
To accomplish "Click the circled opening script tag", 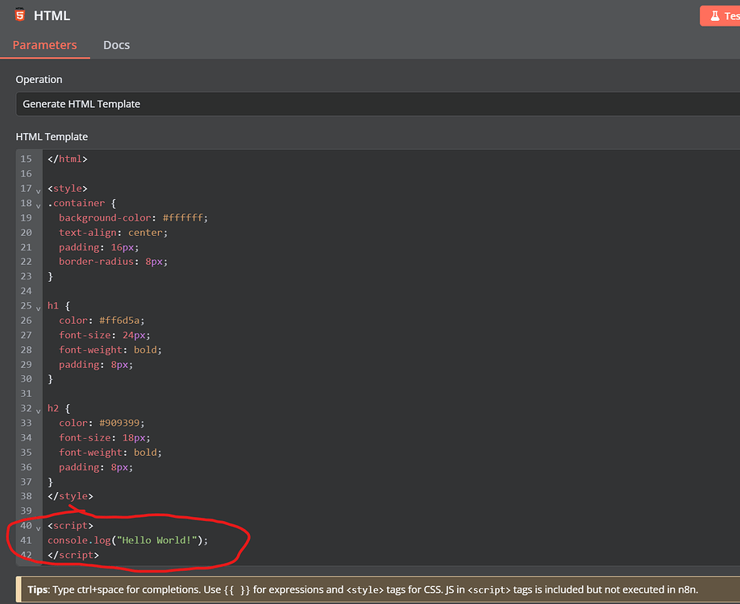I will point(69,525).
